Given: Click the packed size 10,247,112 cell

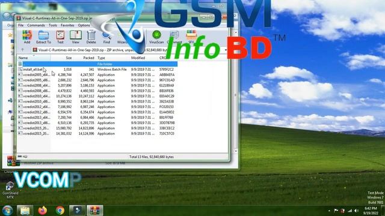Looking at the screenshot, I should click(x=87, y=96).
